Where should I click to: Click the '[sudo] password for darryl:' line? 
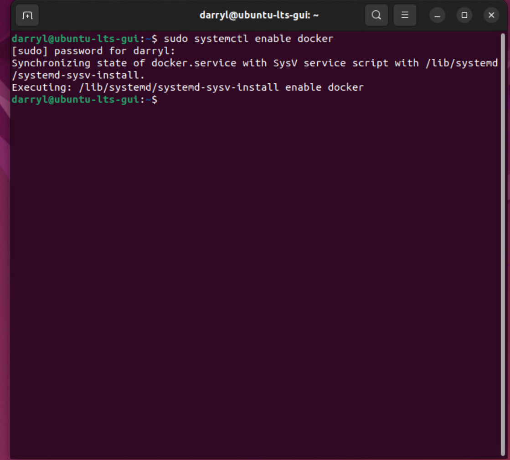93,51
